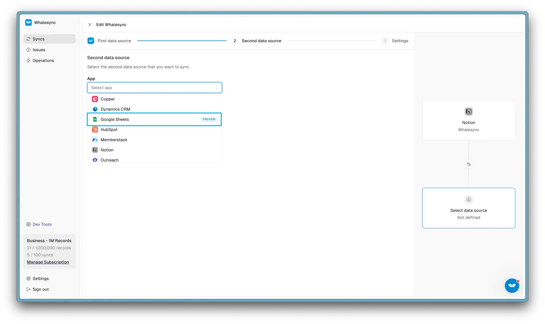545x324 pixels.
Task: Click the Settings gear icon in sidebar
Action: [x=28, y=279]
